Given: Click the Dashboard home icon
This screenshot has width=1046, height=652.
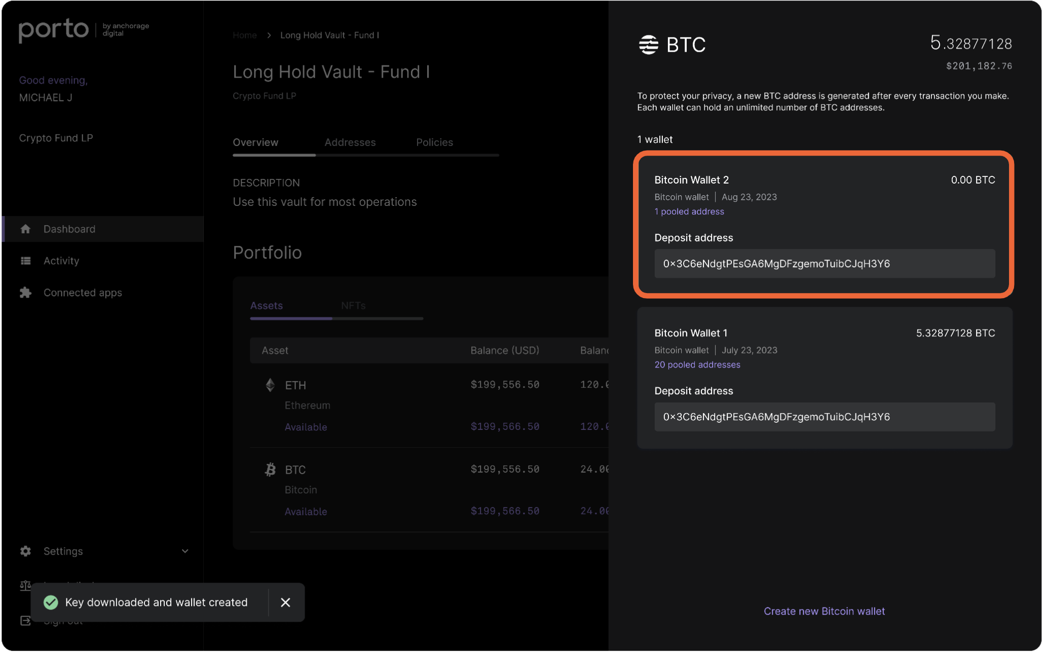Looking at the screenshot, I should tap(25, 229).
